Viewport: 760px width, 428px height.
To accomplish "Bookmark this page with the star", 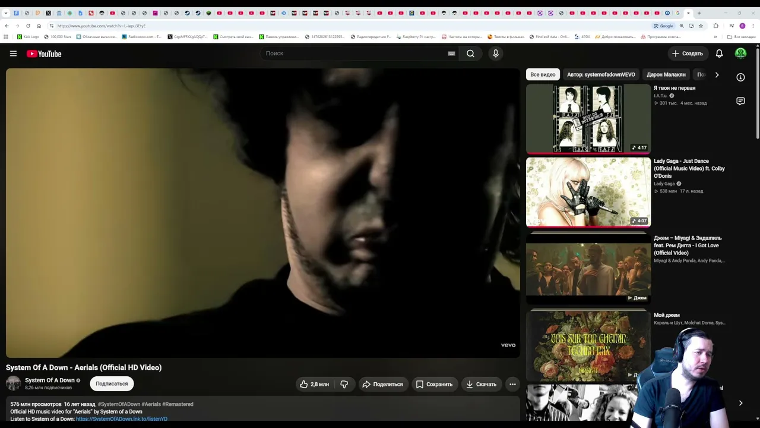I will [701, 26].
